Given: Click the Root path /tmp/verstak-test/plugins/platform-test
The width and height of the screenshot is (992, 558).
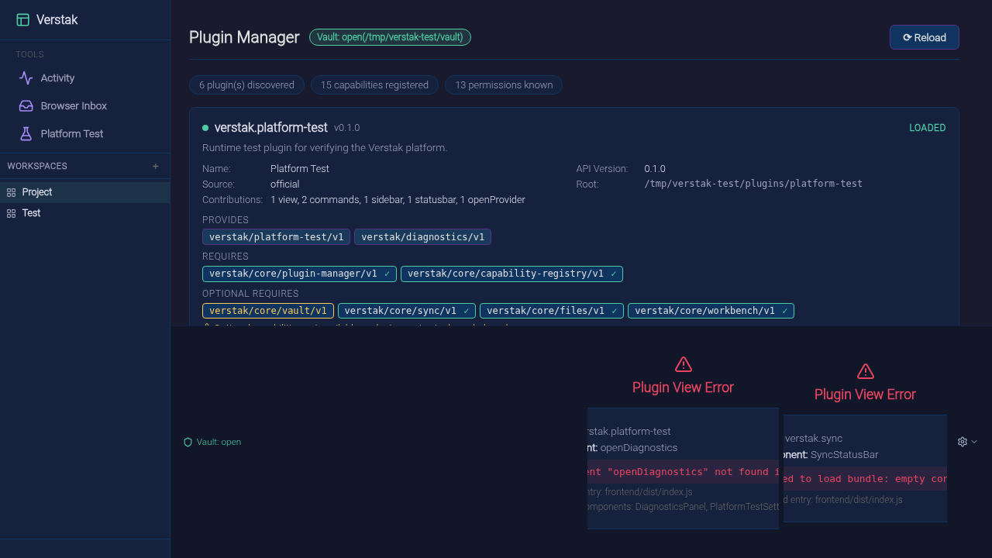Looking at the screenshot, I should 753,184.
